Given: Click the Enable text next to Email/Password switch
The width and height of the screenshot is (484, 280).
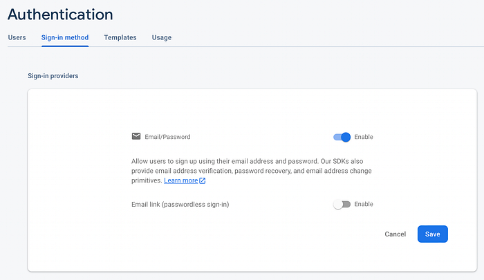Looking at the screenshot, I should click(x=364, y=137).
